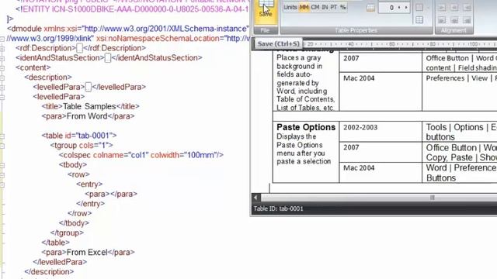Click the closing </description> tag
This screenshot has height=279, width=497.
coord(49,272)
